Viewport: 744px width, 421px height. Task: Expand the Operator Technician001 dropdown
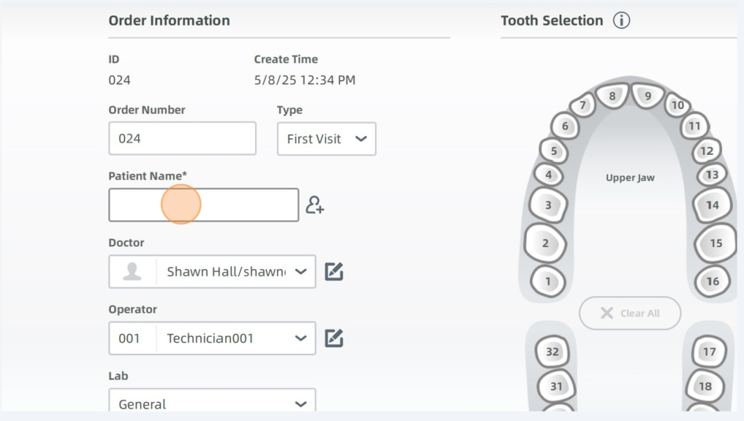pyautogui.click(x=300, y=338)
